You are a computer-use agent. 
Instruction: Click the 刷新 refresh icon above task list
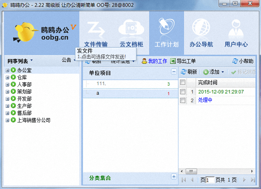[184, 72]
